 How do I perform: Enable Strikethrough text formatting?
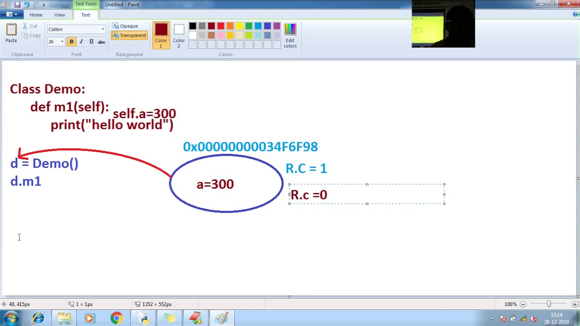[101, 42]
